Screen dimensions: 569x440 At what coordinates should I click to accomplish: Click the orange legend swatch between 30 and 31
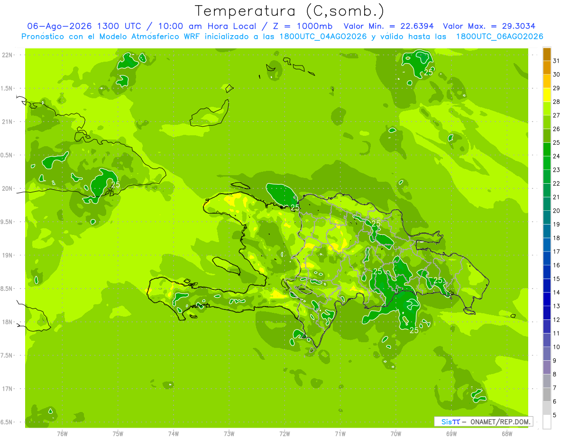pyautogui.click(x=547, y=68)
